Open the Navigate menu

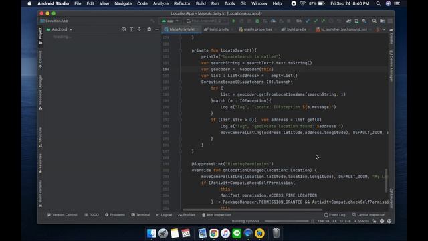(x=123, y=3)
